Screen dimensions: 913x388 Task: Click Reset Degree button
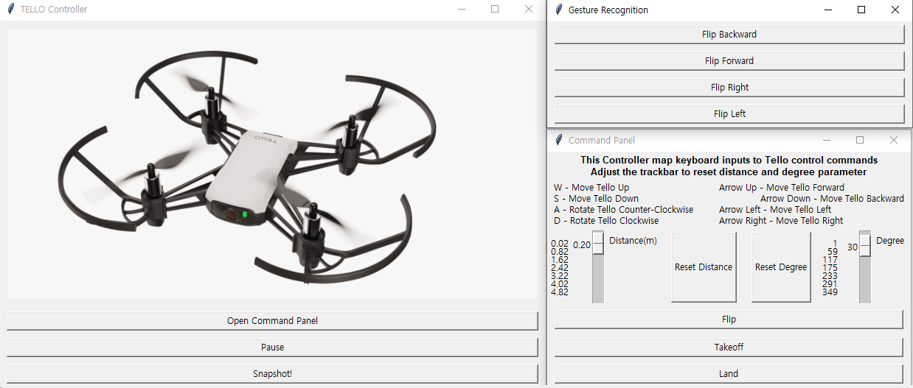(x=781, y=267)
